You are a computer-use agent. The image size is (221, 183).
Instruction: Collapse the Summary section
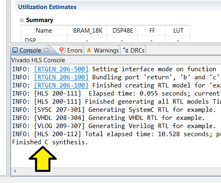pos(22,20)
